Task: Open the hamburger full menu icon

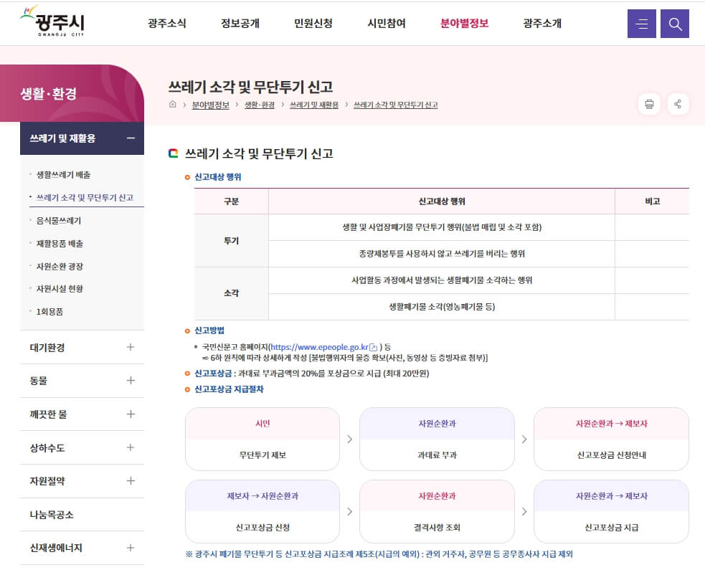Action: click(x=641, y=24)
